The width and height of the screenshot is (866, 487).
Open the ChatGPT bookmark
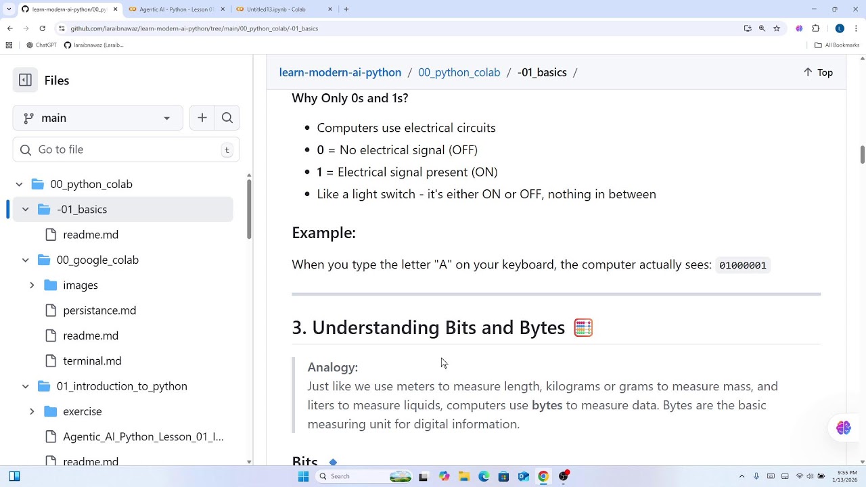tap(42, 45)
